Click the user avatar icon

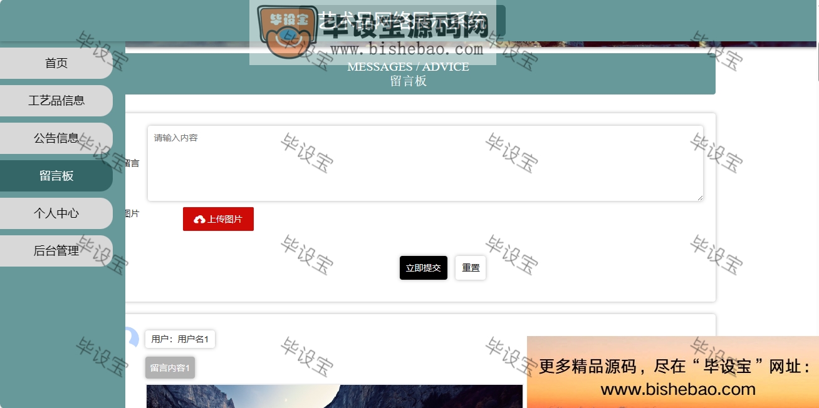pyautogui.click(x=132, y=338)
